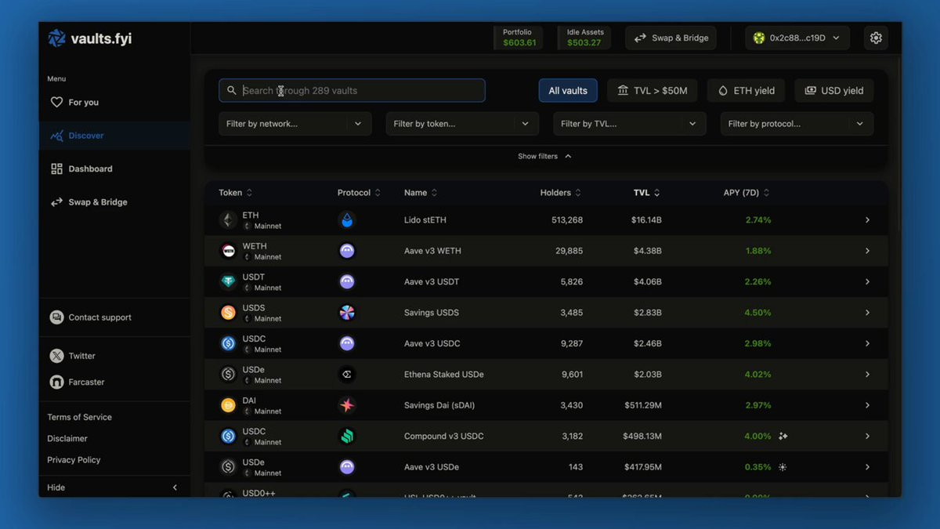940x529 pixels.
Task: Toggle the ETH yield filter
Action: (746, 90)
